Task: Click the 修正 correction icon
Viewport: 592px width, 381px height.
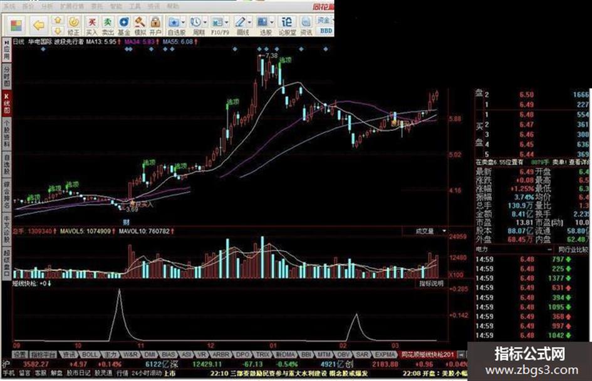Action: (74, 25)
